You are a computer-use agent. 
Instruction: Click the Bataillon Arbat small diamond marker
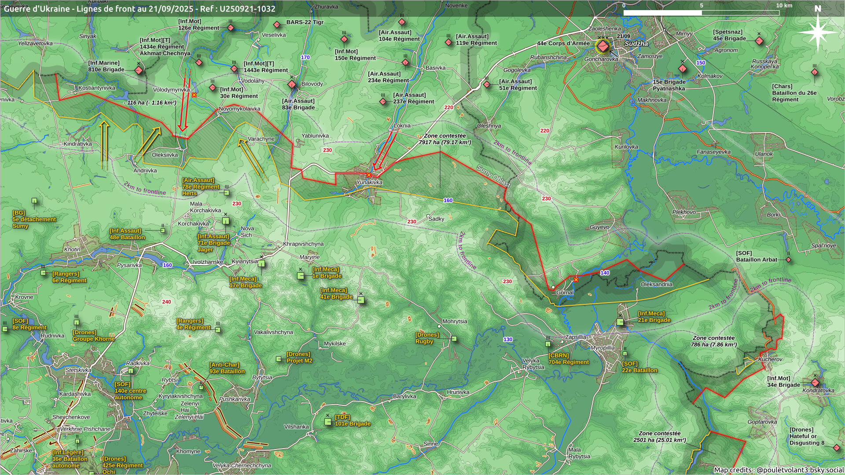[x=788, y=260]
